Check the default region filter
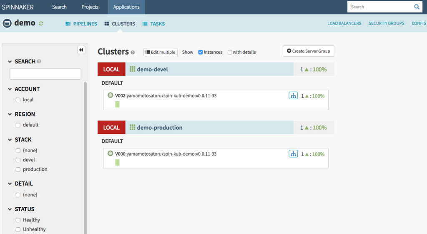This screenshot has width=427, height=234. 18,125
